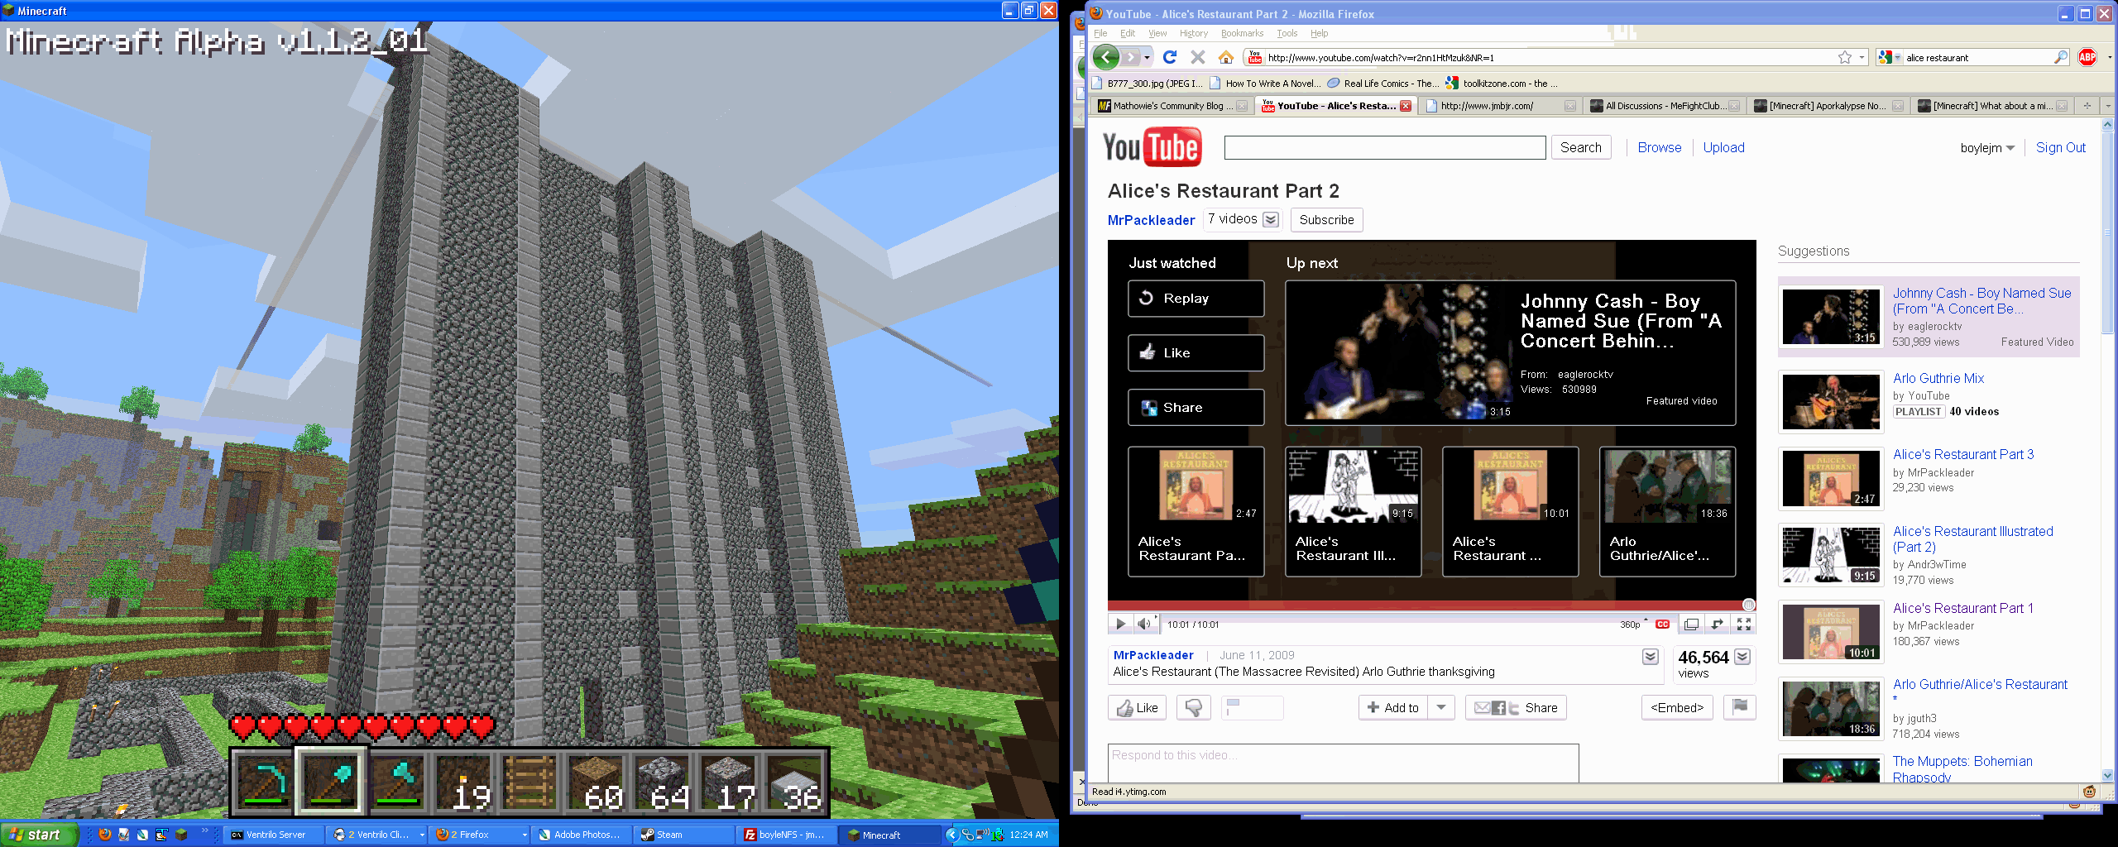Image resolution: width=2118 pixels, height=847 pixels.
Task: Reload the YouTube page
Action: point(1170,57)
